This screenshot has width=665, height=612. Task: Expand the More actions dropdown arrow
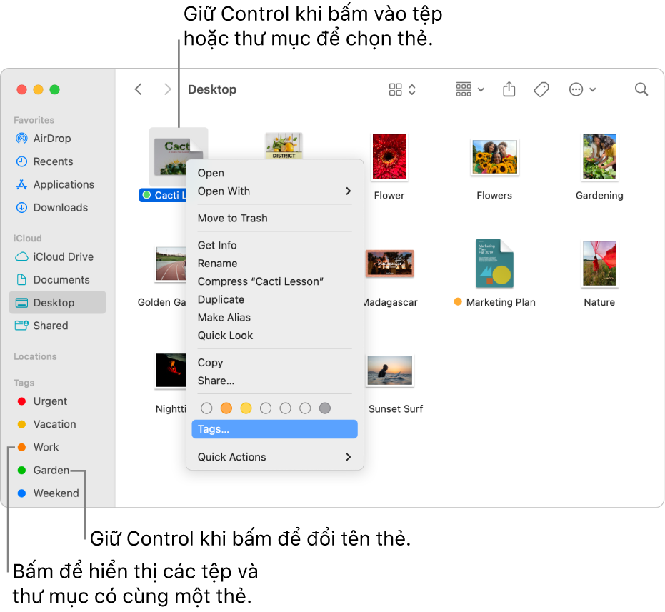pyautogui.click(x=593, y=89)
